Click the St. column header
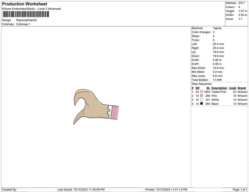Image resolution: width=249 pixels, height=192 pixels. pyautogui.click(x=208, y=88)
